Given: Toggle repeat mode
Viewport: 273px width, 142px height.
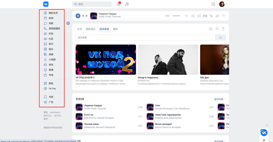Looking at the screenshot, I should click(x=199, y=16).
